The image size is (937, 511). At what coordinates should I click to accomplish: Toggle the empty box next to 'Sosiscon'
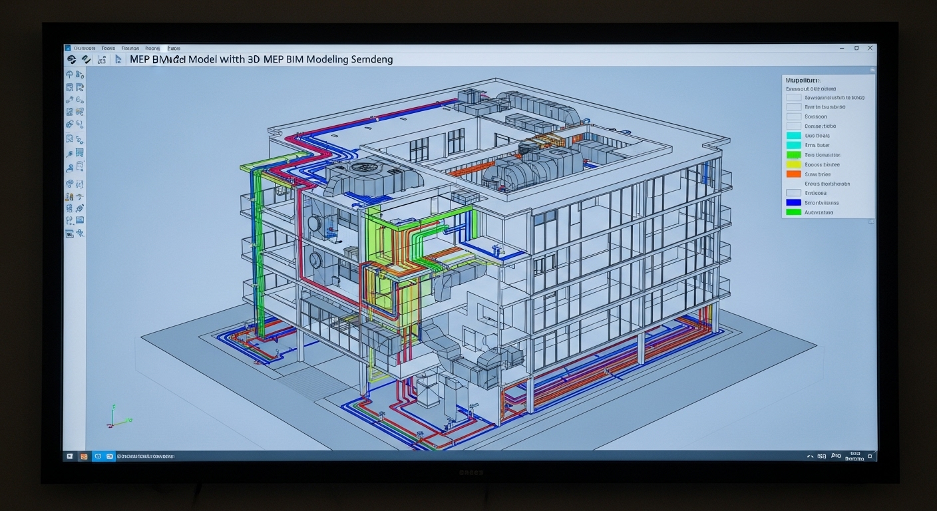coord(793,116)
